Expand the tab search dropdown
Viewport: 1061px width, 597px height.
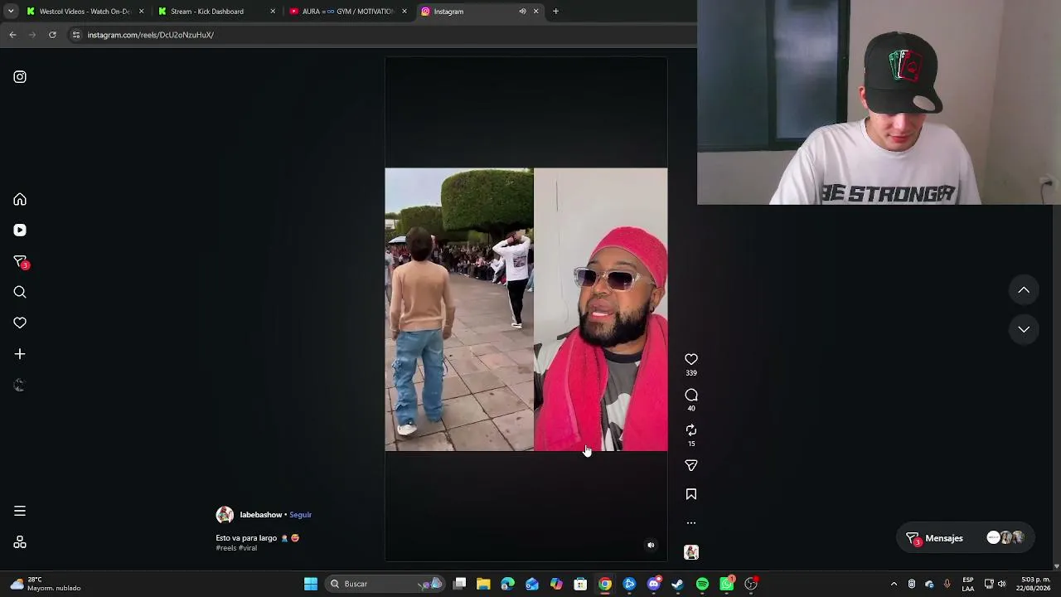11,12
